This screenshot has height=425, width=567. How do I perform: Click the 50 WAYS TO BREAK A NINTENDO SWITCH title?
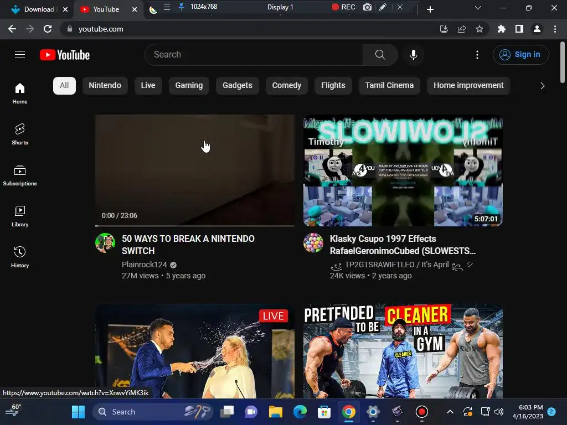click(x=188, y=245)
